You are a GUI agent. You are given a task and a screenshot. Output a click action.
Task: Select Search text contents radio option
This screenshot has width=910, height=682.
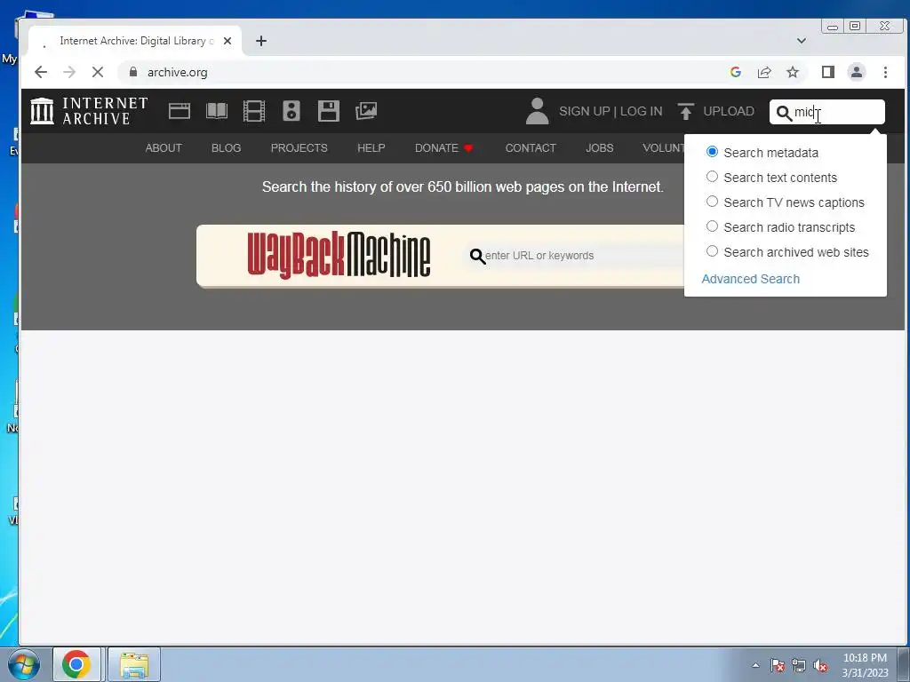(x=712, y=177)
